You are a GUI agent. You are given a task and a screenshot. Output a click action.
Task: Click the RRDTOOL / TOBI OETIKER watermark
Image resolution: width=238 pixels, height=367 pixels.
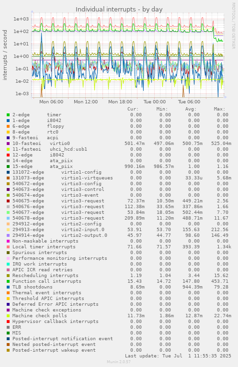(x=233, y=25)
